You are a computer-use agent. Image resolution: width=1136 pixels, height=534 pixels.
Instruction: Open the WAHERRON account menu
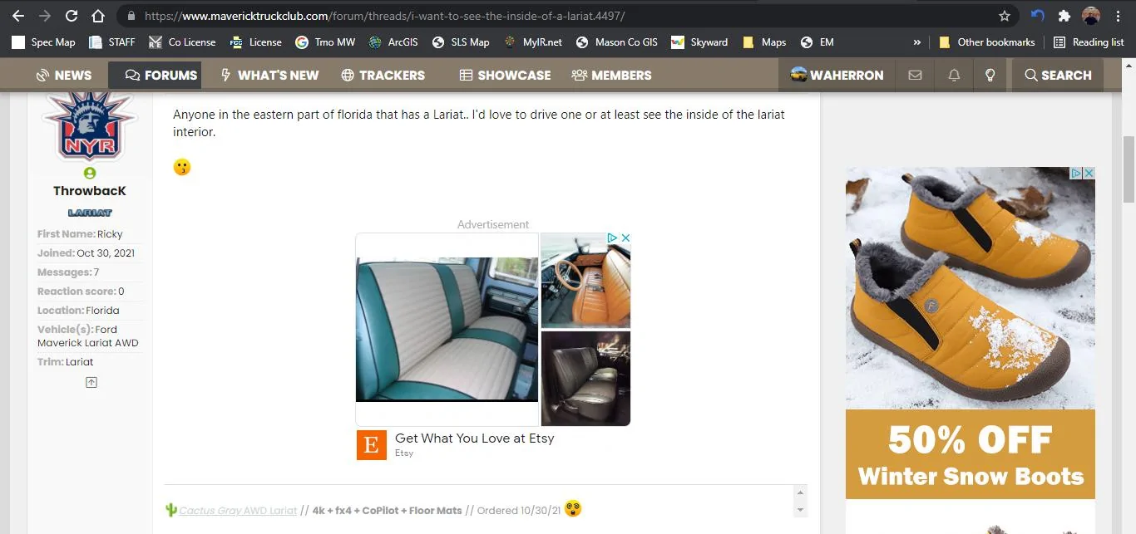[837, 75]
